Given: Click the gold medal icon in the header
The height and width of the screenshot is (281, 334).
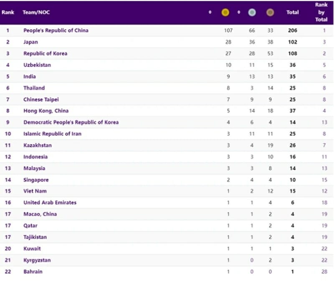Looking at the screenshot, I should tap(225, 13).
